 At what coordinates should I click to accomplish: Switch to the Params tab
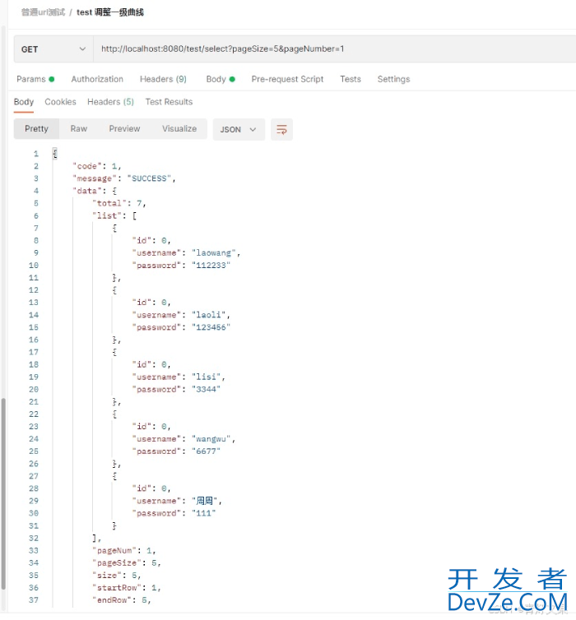click(35, 79)
